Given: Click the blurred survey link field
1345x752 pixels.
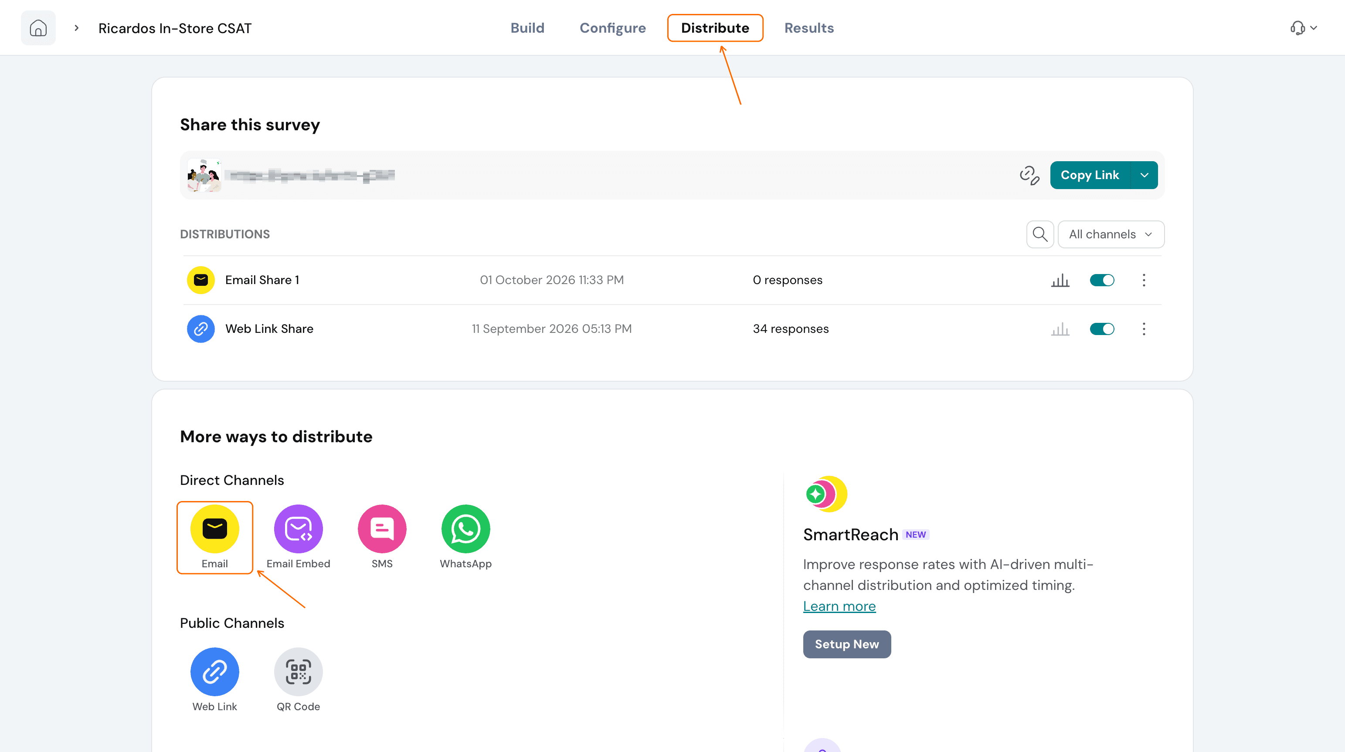Looking at the screenshot, I should pyautogui.click(x=310, y=175).
